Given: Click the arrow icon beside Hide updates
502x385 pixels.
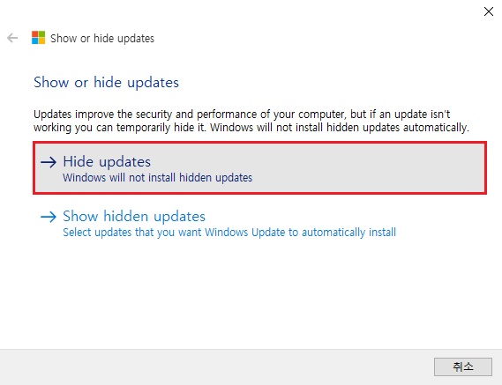Looking at the screenshot, I should coord(49,162).
